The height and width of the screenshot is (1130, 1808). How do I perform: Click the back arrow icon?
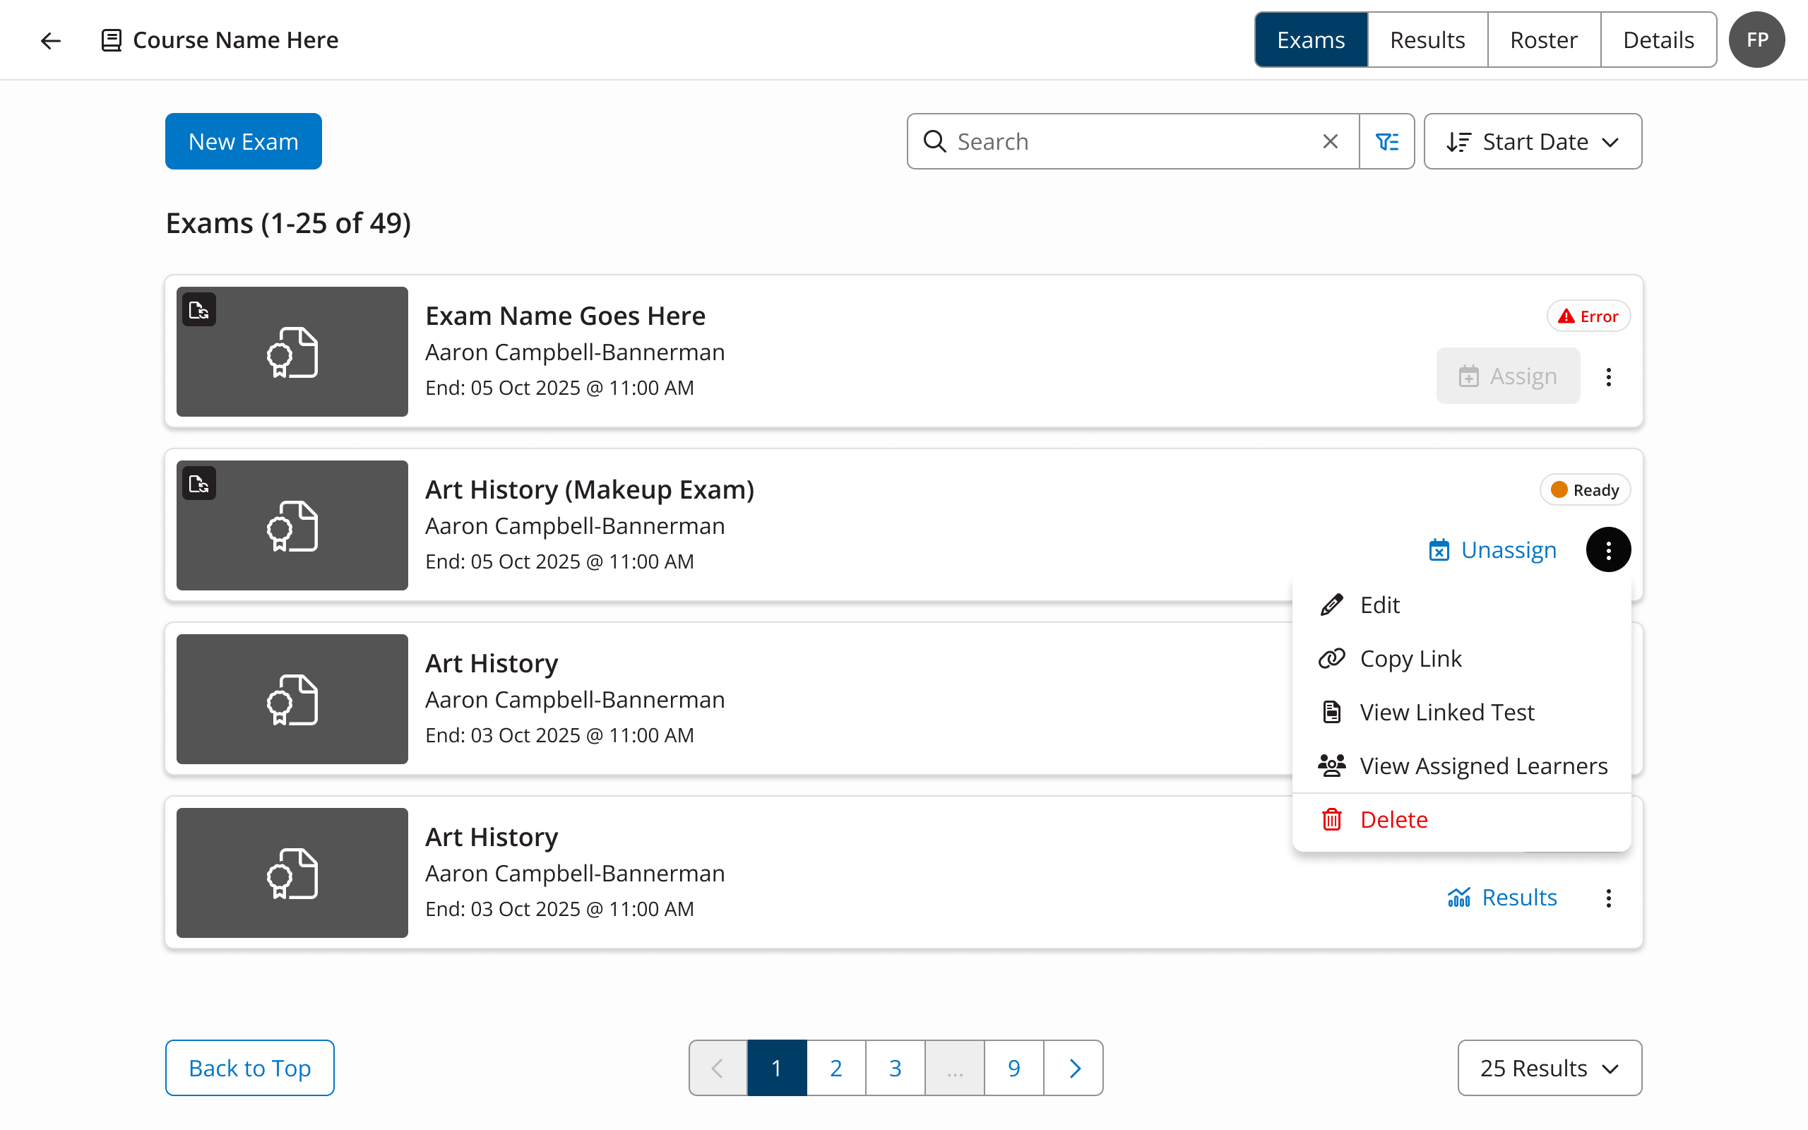[x=50, y=40]
